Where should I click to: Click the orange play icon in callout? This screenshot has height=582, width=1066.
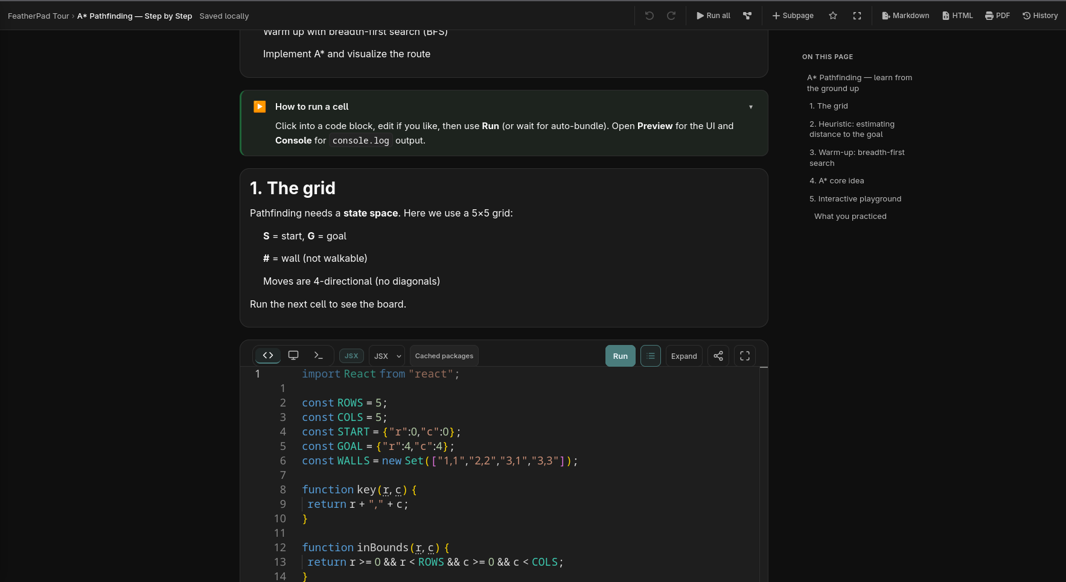(x=260, y=107)
